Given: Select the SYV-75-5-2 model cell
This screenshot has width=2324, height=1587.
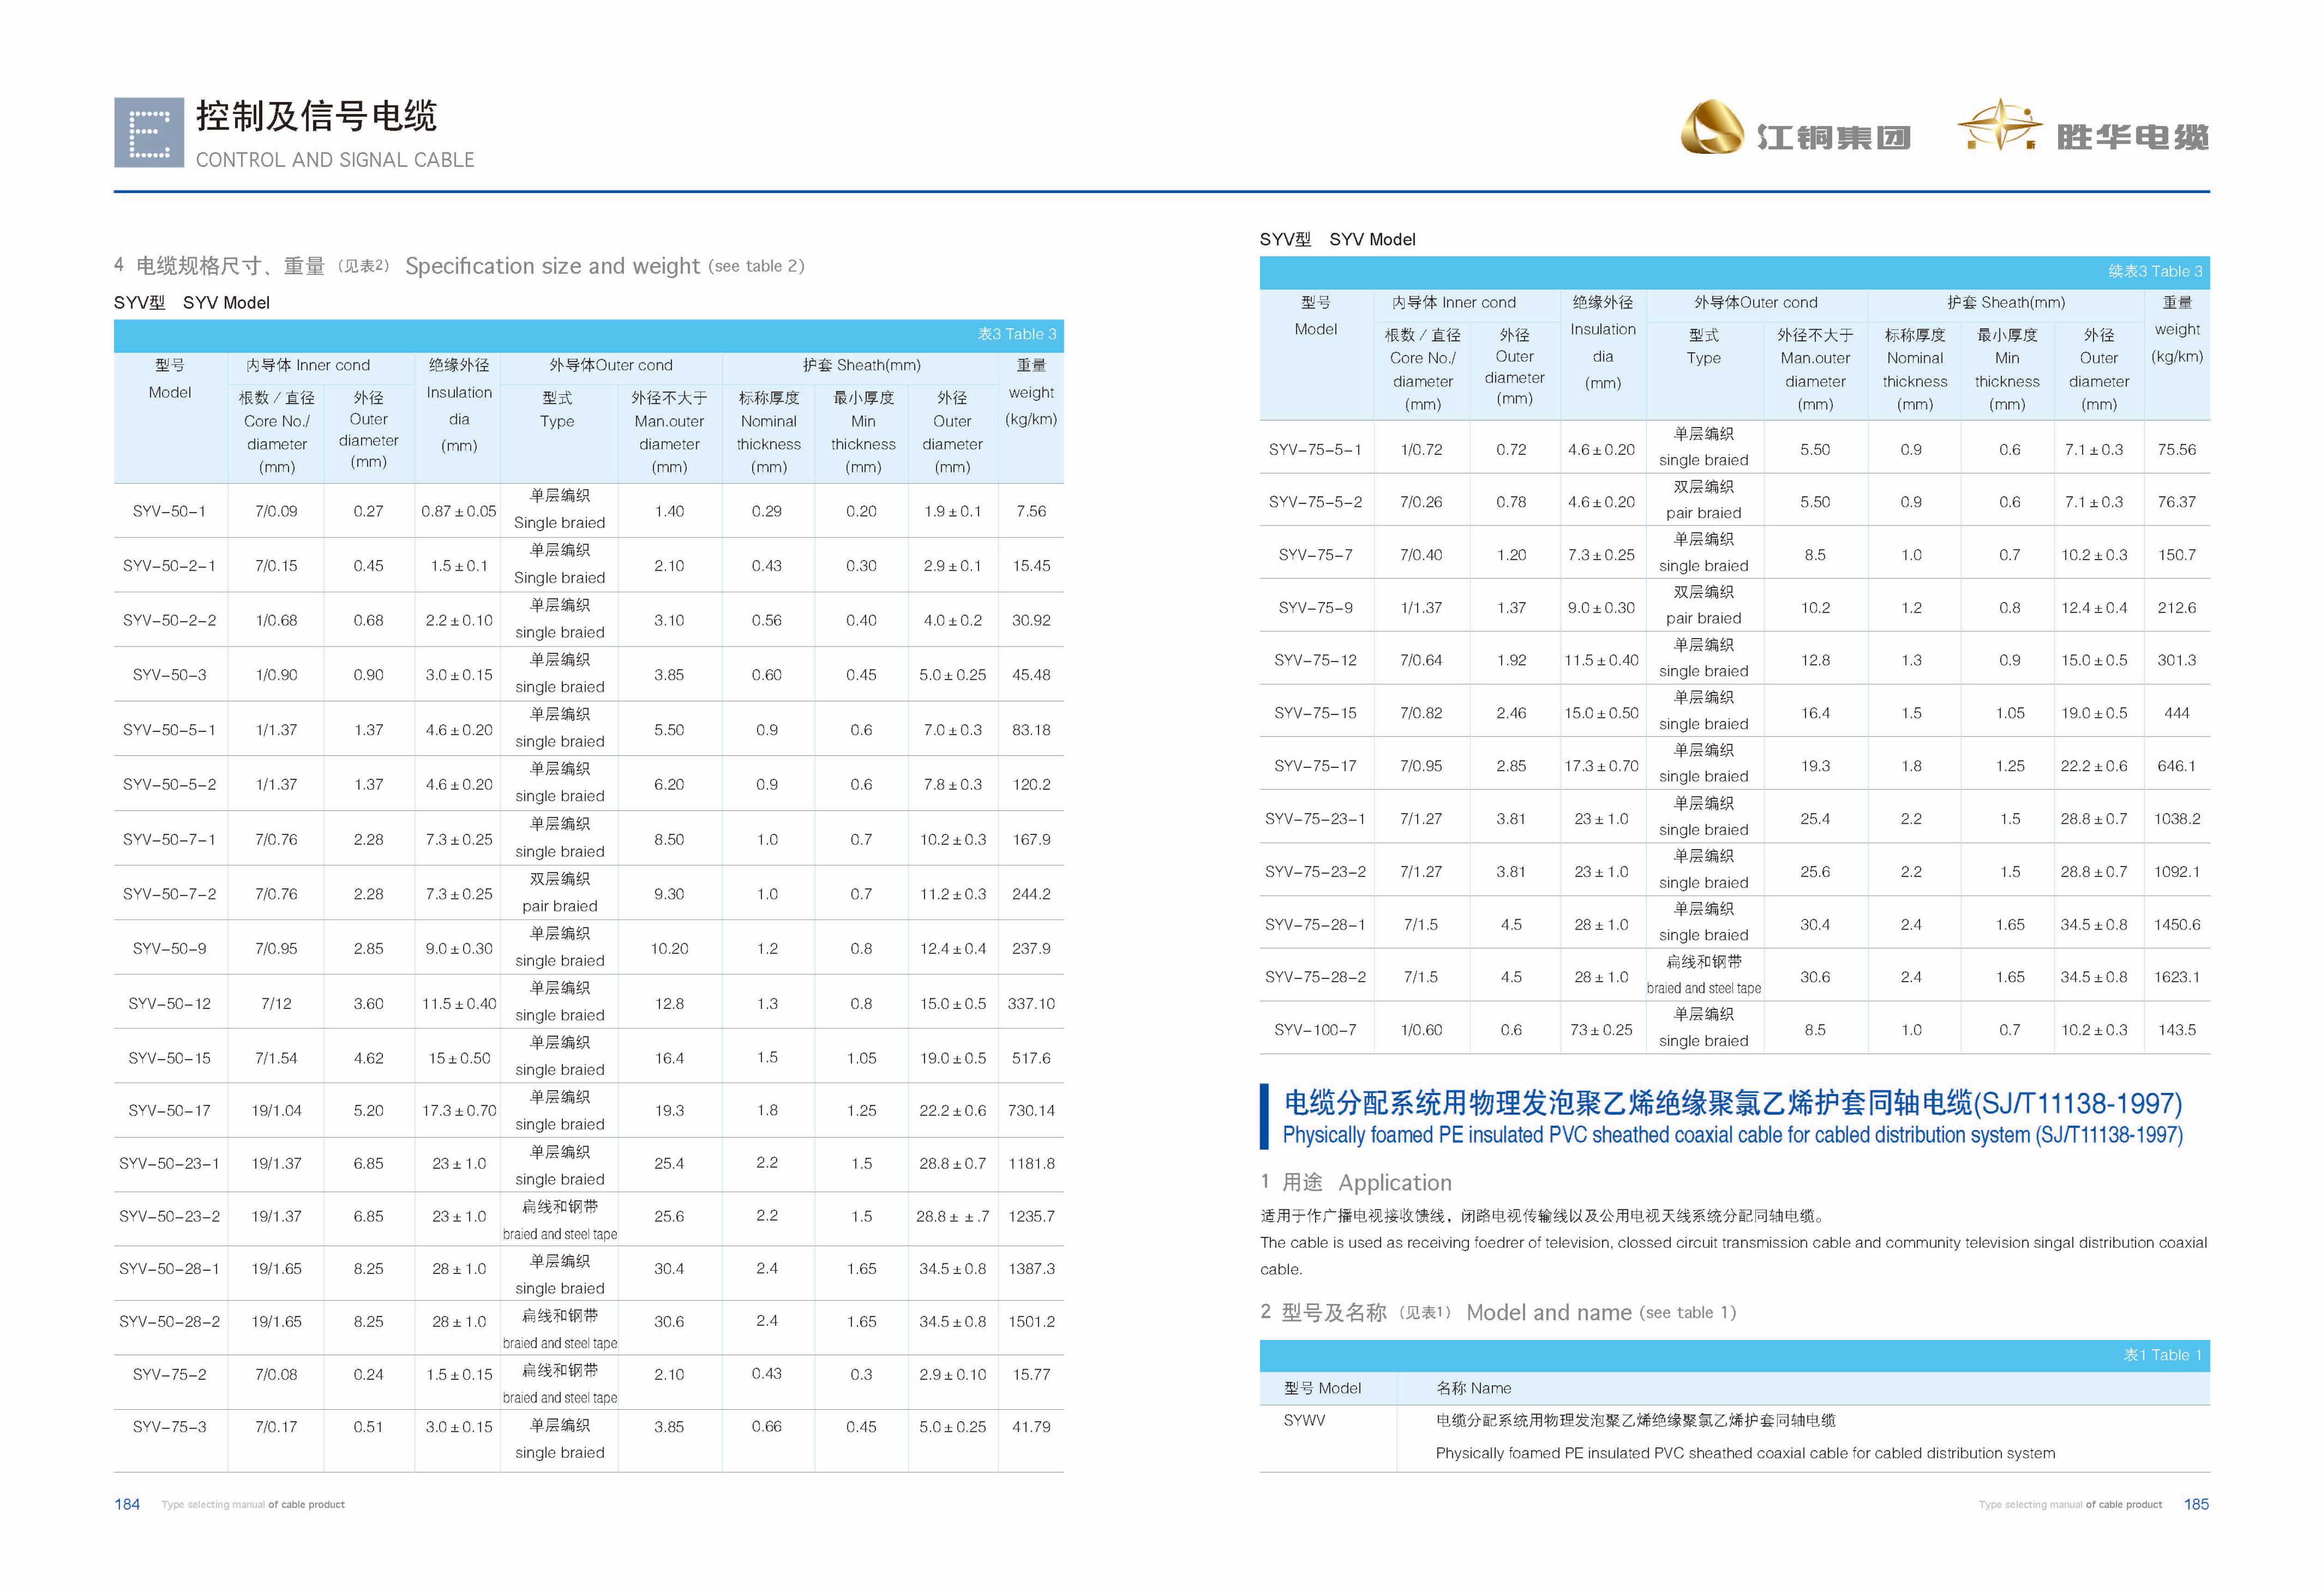Looking at the screenshot, I should point(1316,502).
